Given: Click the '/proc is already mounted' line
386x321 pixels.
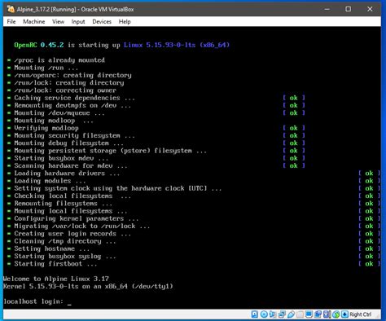Looking at the screenshot, I should [x=59, y=60].
